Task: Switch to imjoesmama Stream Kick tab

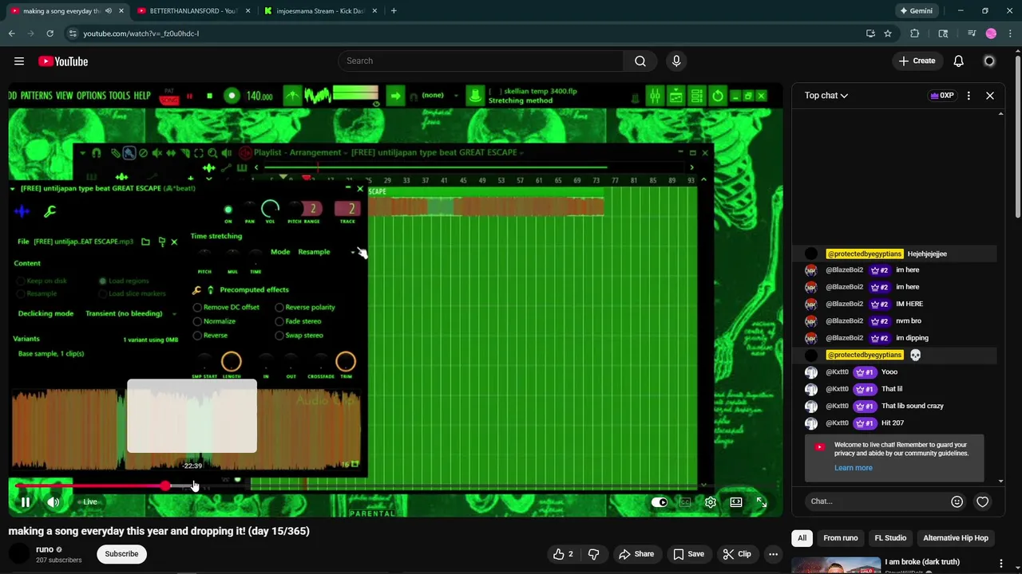Action: [321, 11]
